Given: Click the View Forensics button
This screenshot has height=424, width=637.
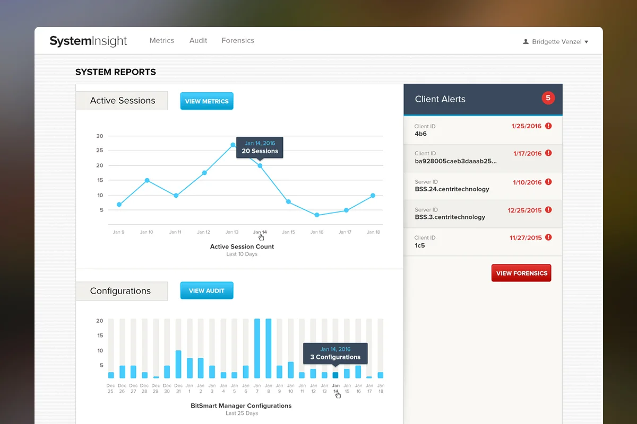Looking at the screenshot, I should point(521,273).
